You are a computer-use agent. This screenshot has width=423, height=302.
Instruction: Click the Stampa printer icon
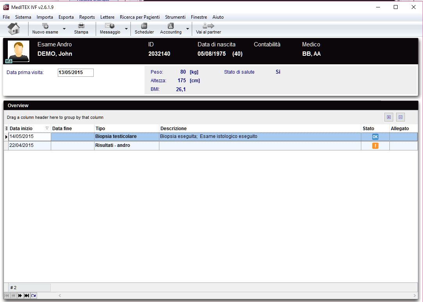pos(81,26)
